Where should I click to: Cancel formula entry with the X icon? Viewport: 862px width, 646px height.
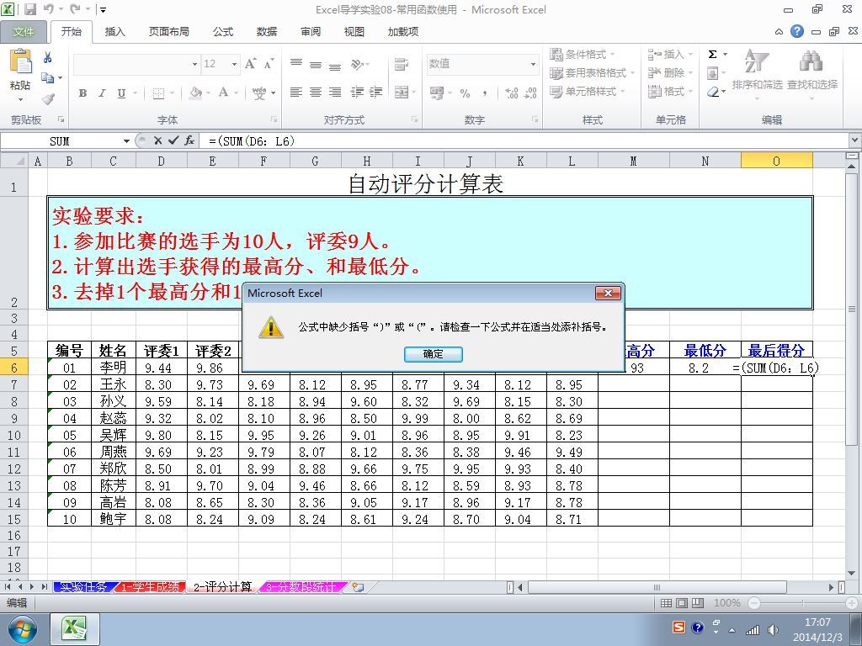pos(157,141)
